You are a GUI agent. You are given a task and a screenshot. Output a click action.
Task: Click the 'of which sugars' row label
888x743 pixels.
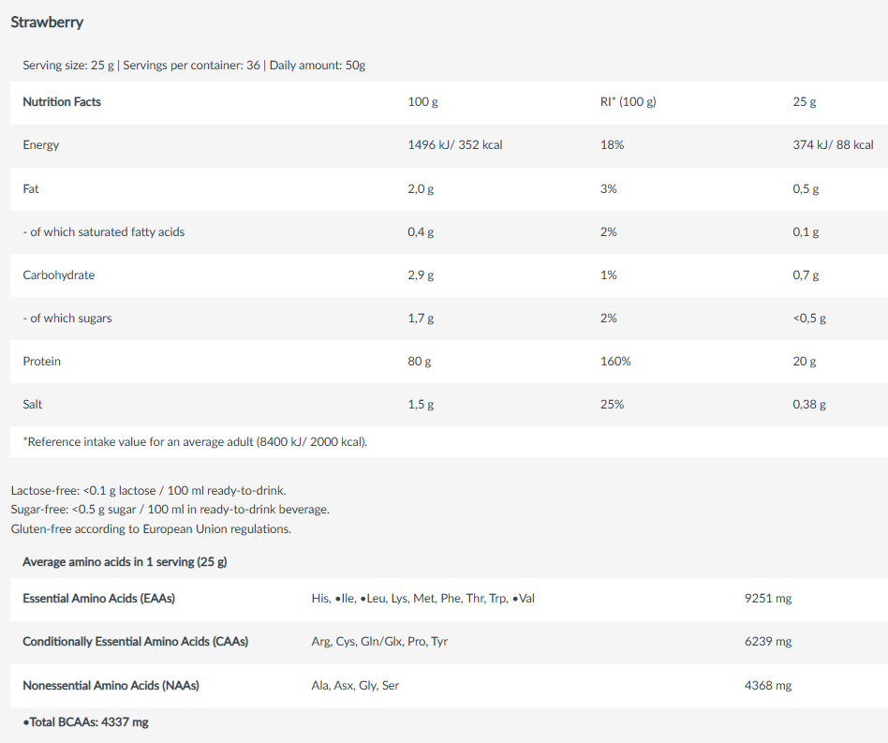point(67,319)
